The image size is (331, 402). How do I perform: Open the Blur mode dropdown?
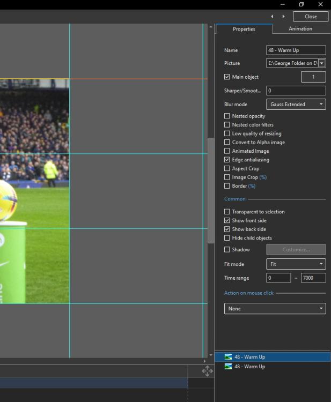click(x=296, y=105)
